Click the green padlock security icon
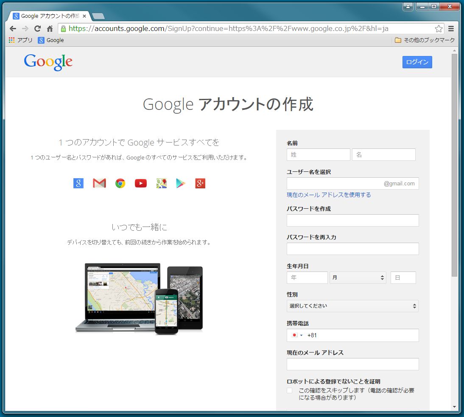Image resolution: width=464 pixels, height=417 pixels. pos(63,28)
